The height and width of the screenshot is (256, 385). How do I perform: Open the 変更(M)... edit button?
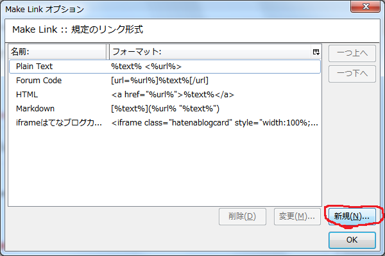click(297, 216)
